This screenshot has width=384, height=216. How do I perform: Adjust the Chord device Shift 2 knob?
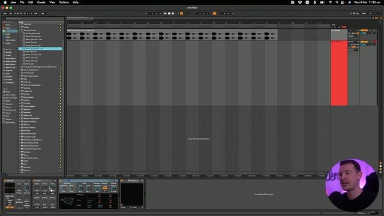coord(44,188)
